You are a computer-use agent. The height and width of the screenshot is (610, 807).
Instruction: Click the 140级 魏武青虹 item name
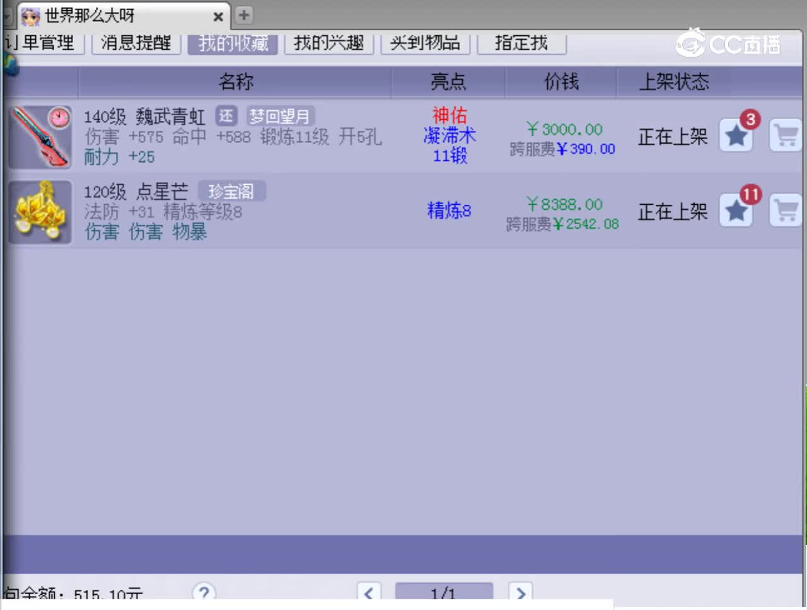coord(144,117)
